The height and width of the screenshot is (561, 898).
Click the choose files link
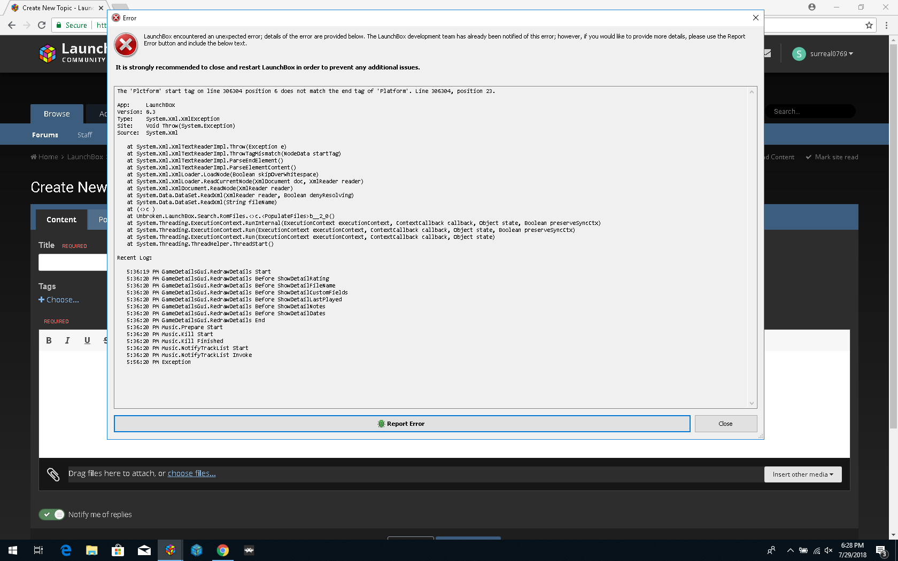[191, 473]
